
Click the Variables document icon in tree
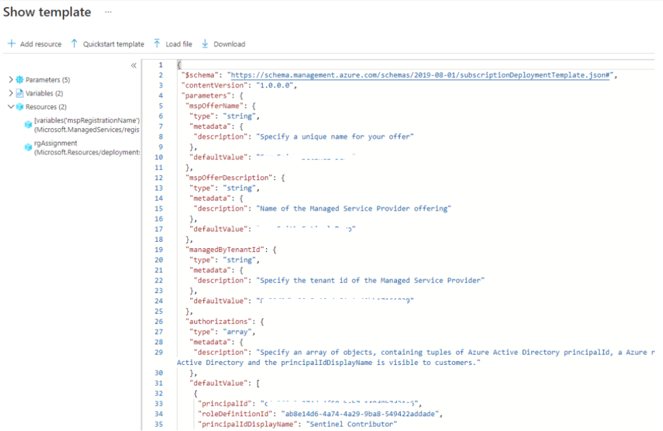(19, 93)
